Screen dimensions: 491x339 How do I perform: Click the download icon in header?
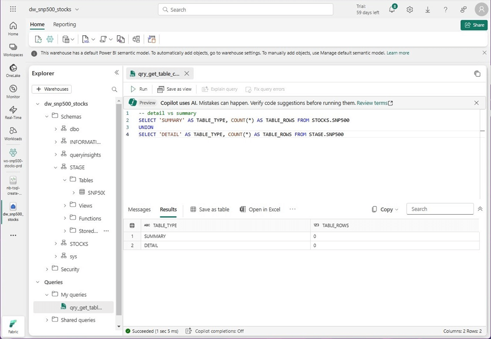coord(428,10)
